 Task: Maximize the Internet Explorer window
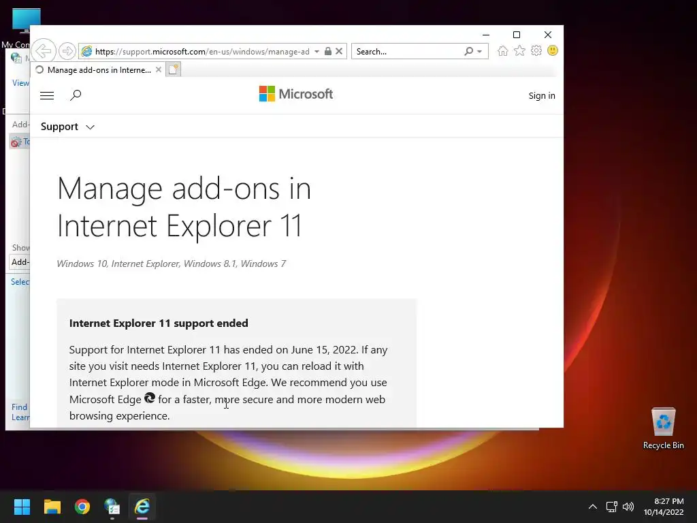tap(517, 35)
